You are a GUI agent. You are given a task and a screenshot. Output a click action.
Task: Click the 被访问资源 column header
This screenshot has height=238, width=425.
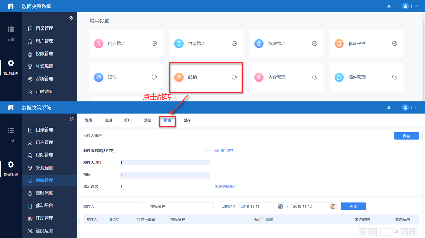(263, 219)
